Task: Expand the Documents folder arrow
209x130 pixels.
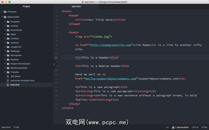Action: 5,30
